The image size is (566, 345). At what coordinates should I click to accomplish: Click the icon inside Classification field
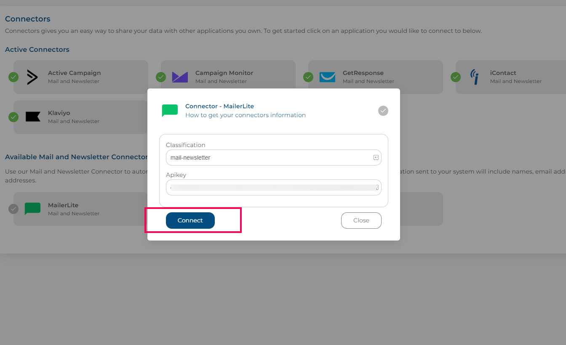(376, 158)
